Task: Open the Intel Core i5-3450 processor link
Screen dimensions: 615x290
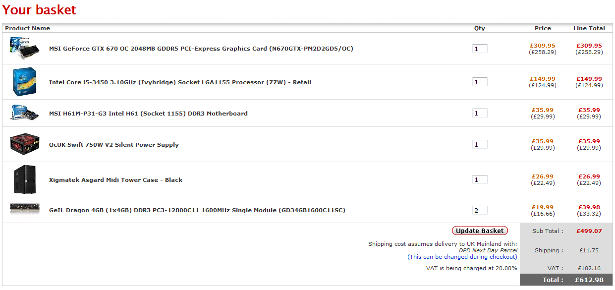Action: coord(180,82)
